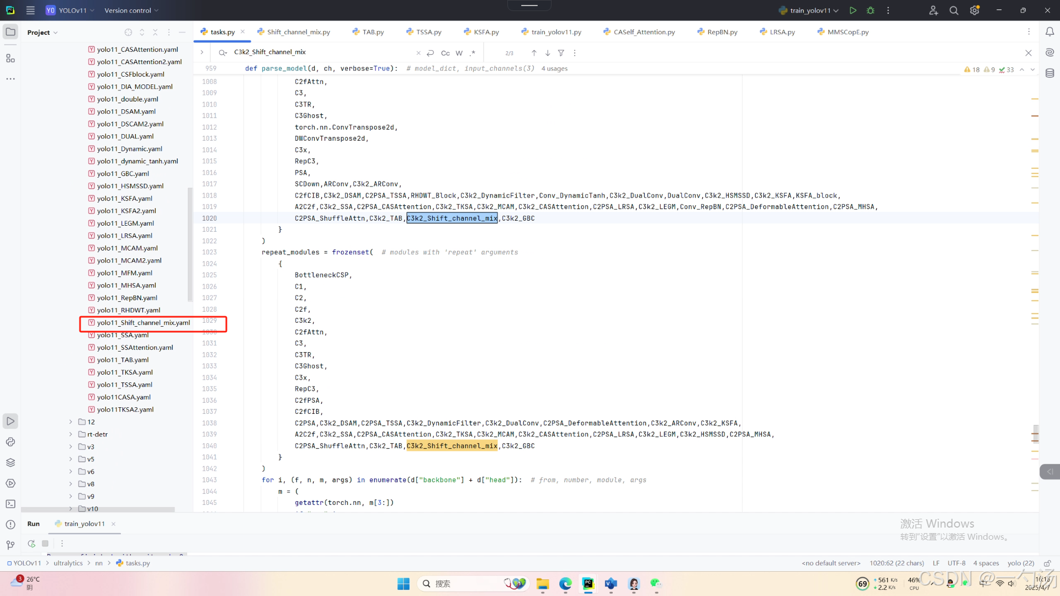
Task: Open the Notifications bell
Action: click(1050, 32)
